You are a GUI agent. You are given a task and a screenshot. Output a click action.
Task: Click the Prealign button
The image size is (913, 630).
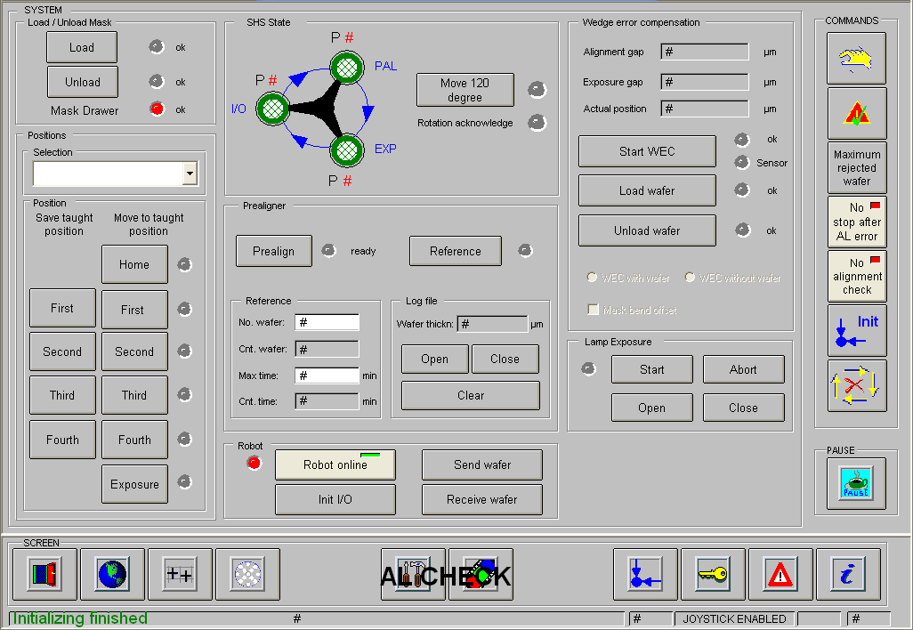click(x=273, y=251)
